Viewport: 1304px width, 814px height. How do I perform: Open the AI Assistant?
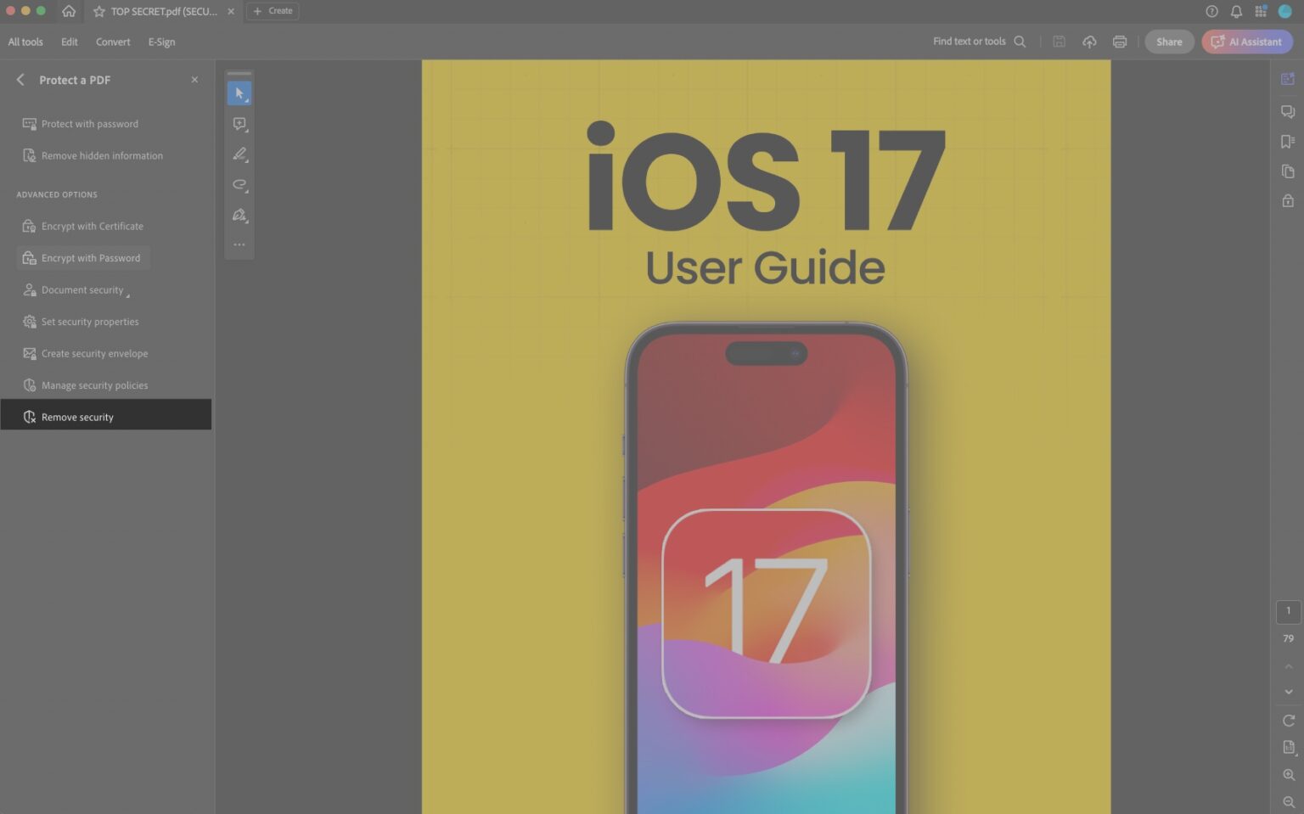[x=1246, y=42]
